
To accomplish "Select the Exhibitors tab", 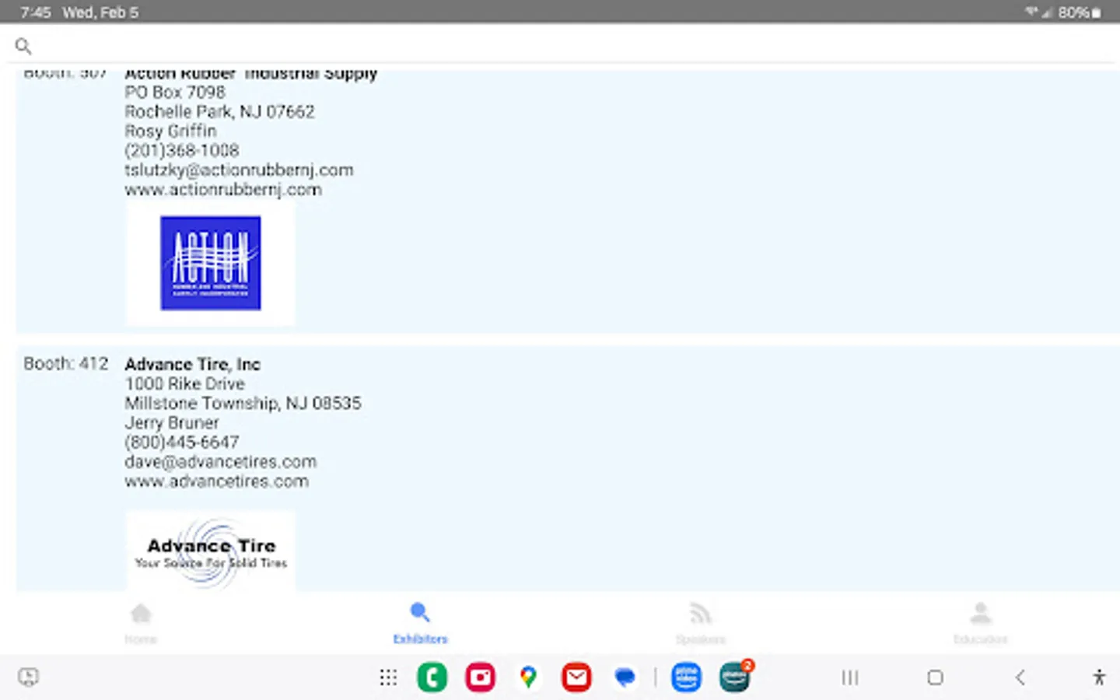I will pos(420,622).
